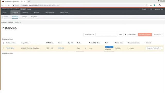Switch to the Images tab
This screenshot has width=165, height=93.
(25, 17)
